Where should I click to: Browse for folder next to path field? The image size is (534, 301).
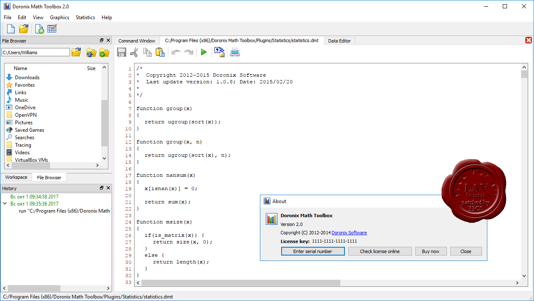(x=76, y=52)
